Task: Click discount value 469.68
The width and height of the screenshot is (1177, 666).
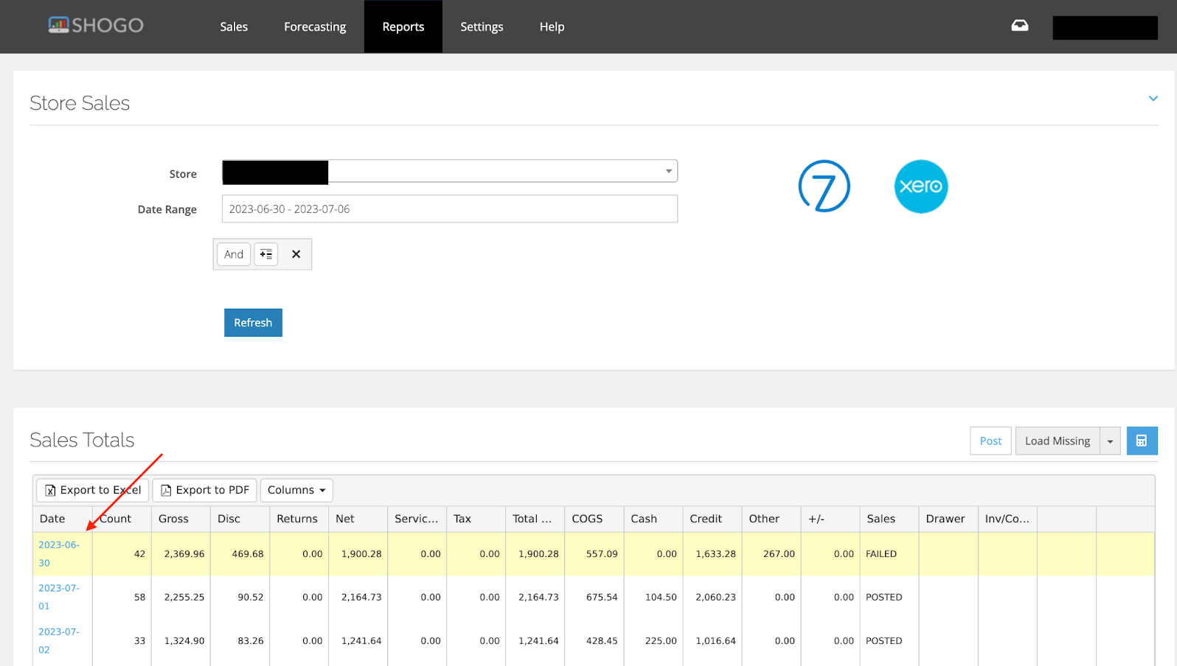Action: point(248,554)
